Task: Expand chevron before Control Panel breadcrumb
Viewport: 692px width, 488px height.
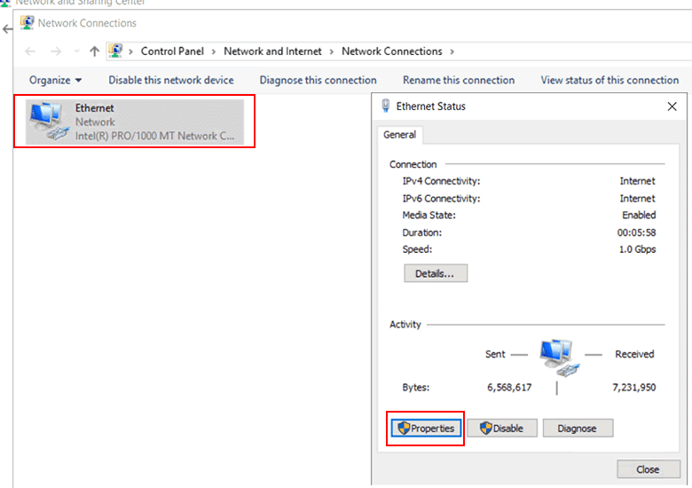Action: pyautogui.click(x=130, y=51)
